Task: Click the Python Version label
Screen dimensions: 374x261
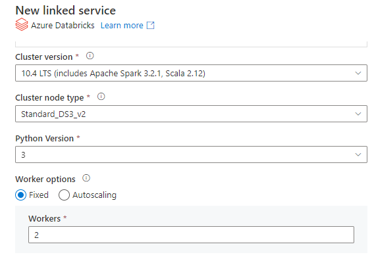Action: [45, 138]
